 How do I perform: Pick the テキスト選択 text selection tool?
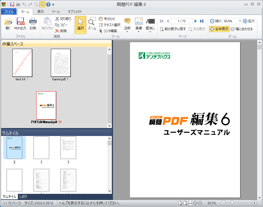click(x=110, y=25)
